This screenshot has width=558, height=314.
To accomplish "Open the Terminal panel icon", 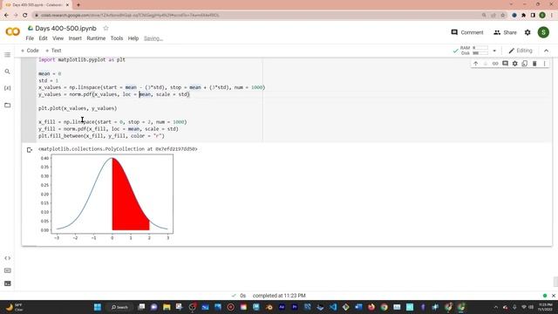I will (x=8, y=283).
